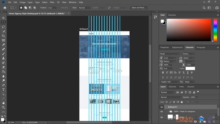Click the Artboard label above the canvas
This screenshot has width=220, height=124.
point(84,29)
